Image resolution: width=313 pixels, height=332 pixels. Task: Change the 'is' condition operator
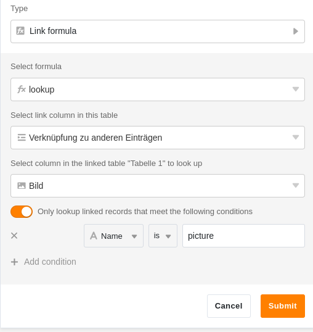click(163, 236)
